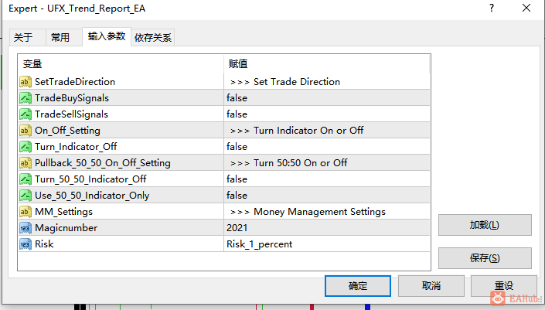
Task: Click the string icon beside SetTradeDirection
Action: tap(26, 82)
